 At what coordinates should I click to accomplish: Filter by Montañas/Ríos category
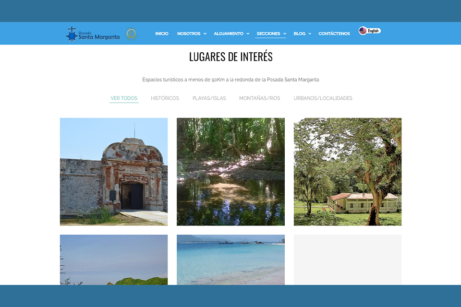point(259,98)
